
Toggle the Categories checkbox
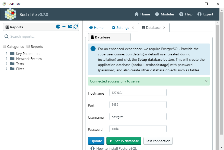point(4,46)
